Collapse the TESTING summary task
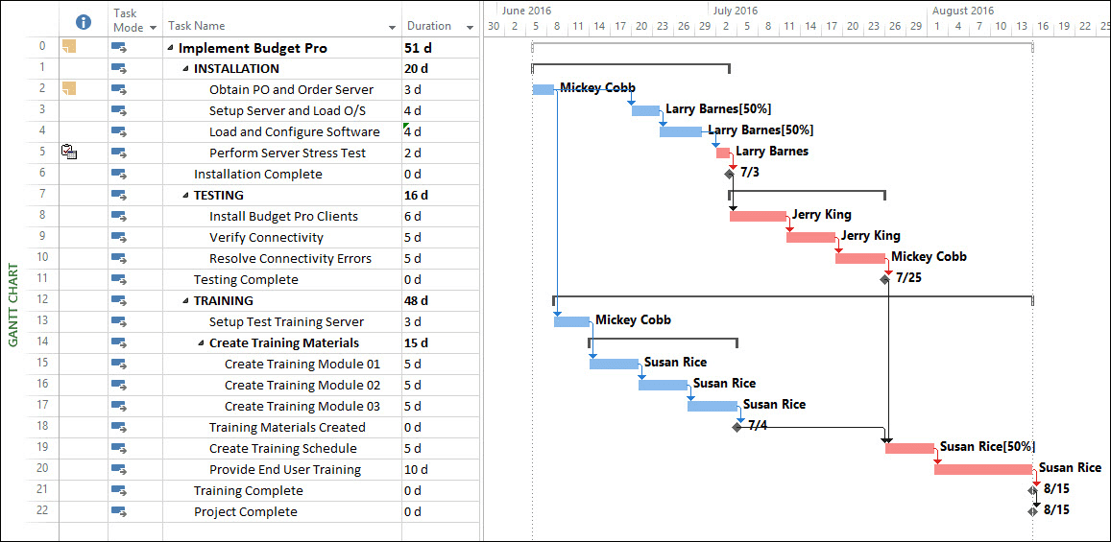1111x542 pixels. pyautogui.click(x=185, y=196)
